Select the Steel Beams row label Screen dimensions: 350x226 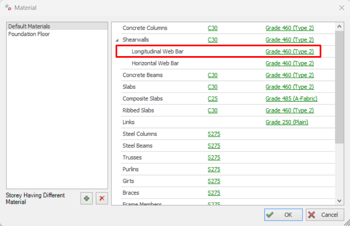[x=137, y=146]
